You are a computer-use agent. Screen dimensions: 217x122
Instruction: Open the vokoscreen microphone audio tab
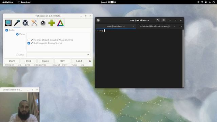tap(17, 23)
